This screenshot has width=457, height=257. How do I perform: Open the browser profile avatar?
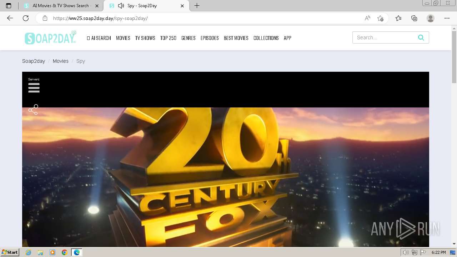[431, 18]
